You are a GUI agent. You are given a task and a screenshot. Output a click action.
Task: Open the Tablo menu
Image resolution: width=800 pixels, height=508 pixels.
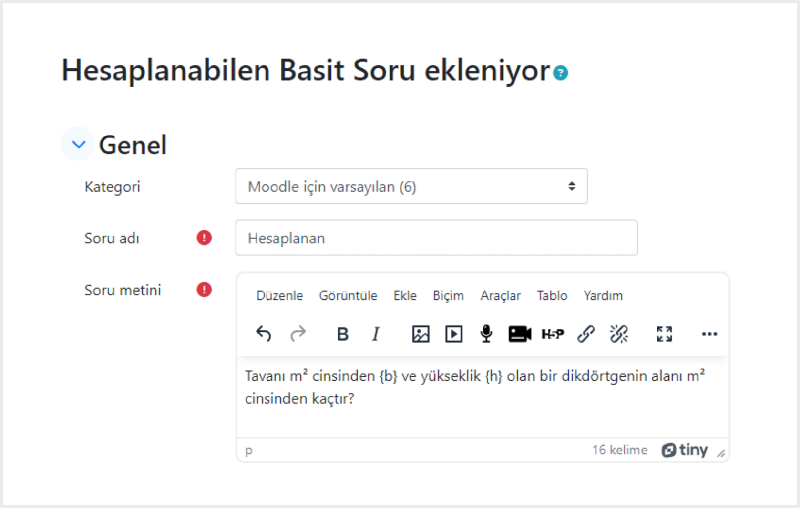[552, 296]
